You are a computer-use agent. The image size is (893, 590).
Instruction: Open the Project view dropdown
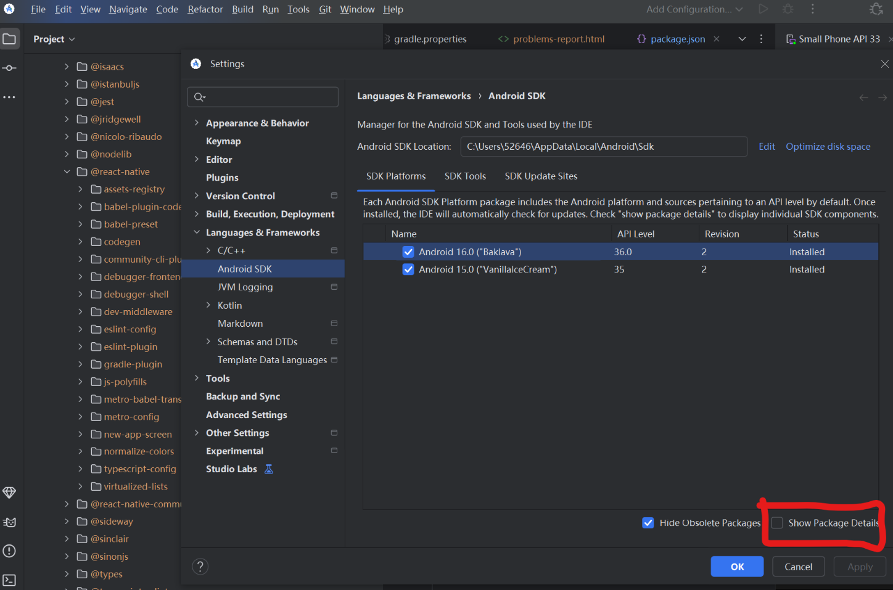pyautogui.click(x=54, y=39)
